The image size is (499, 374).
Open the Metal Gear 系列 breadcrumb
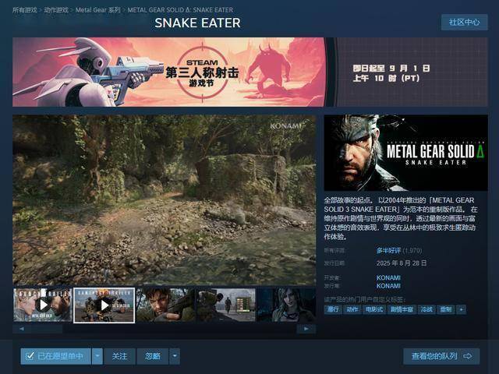click(97, 10)
